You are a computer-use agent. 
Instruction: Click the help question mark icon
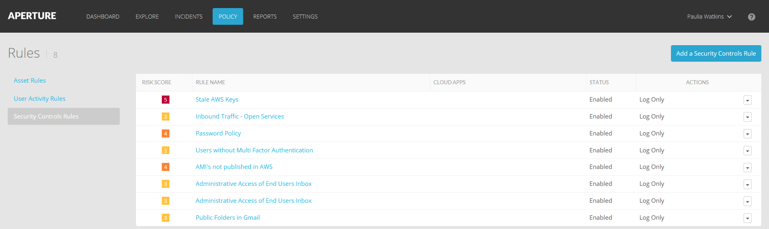coord(751,17)
